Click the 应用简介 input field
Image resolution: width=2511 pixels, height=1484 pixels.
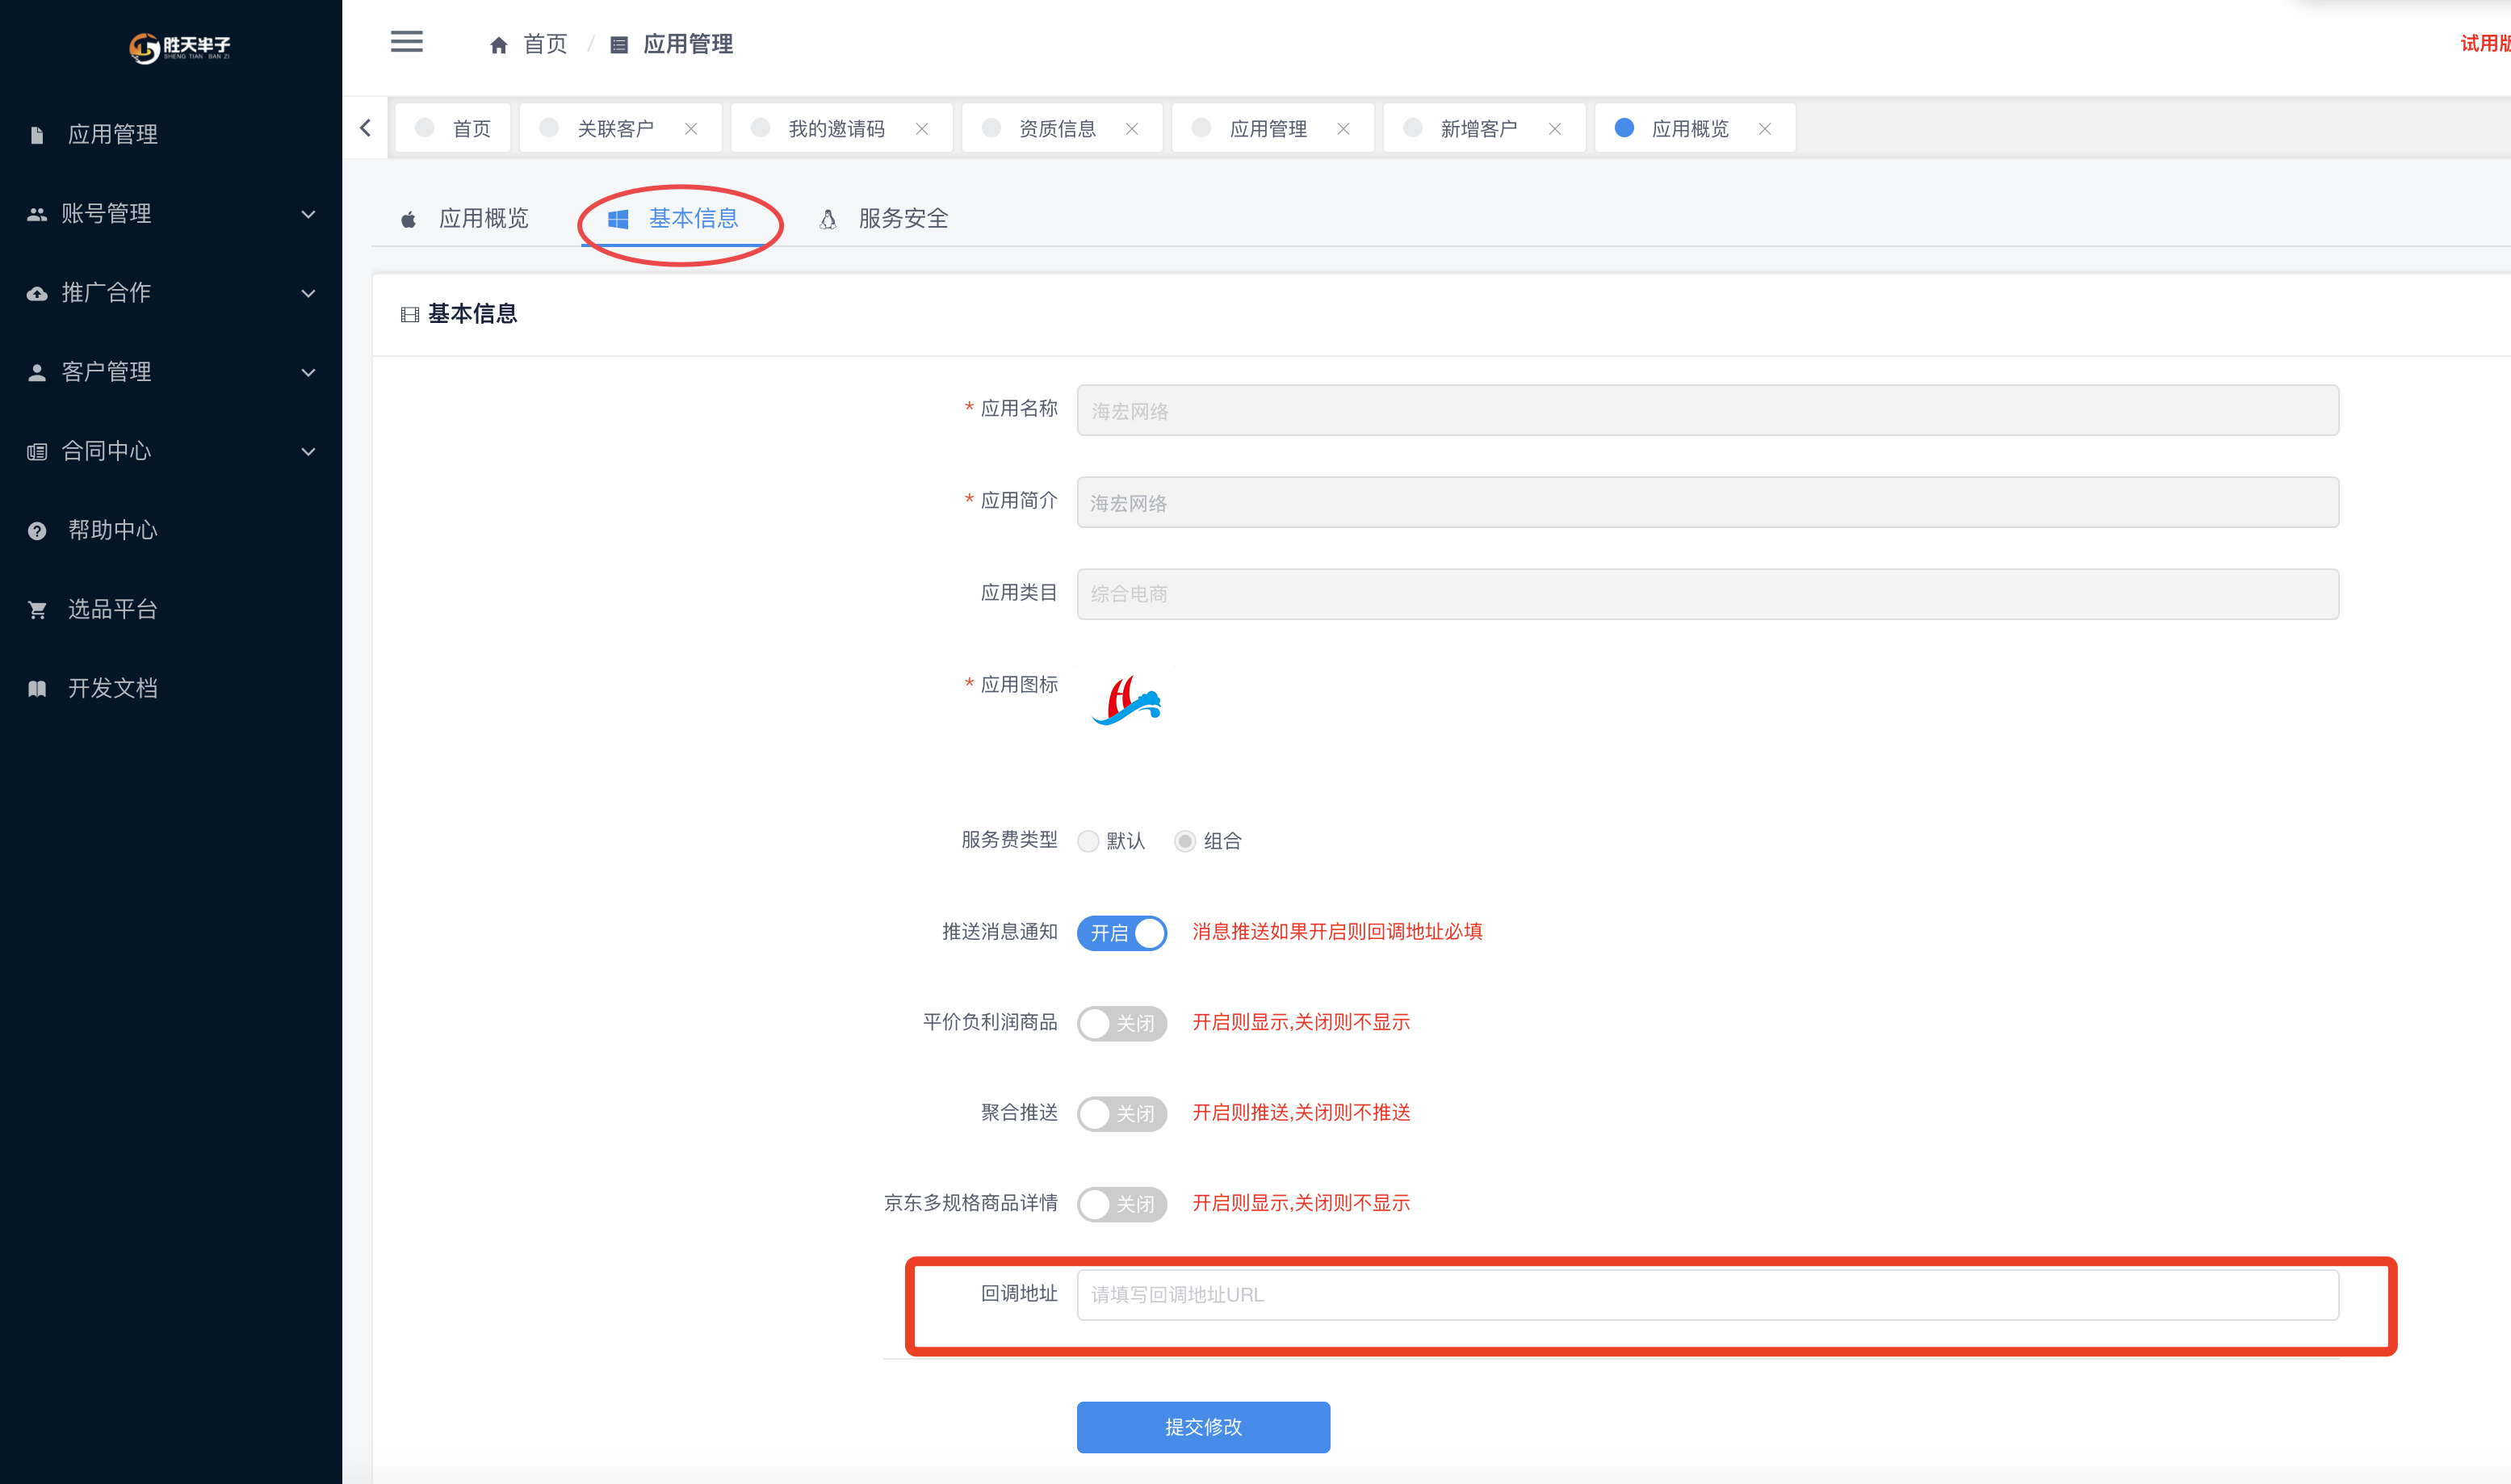coord(1707,503)
